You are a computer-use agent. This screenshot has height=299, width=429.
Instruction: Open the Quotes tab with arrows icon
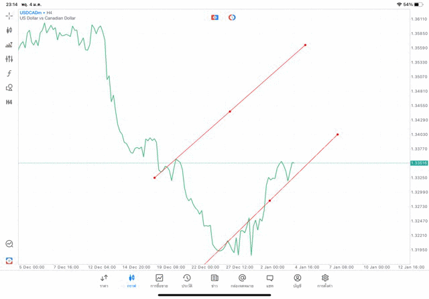coord(104,280)
